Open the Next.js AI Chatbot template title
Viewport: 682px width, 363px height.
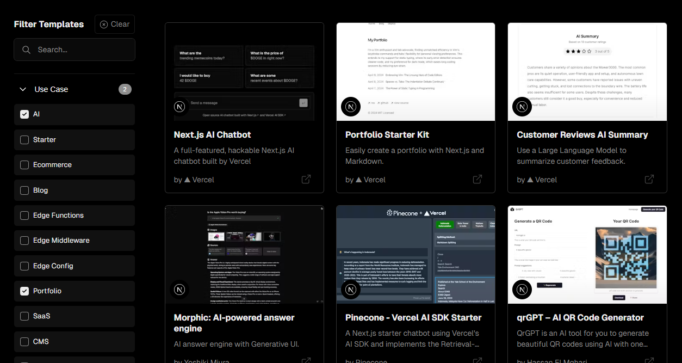tap(213, 134)
